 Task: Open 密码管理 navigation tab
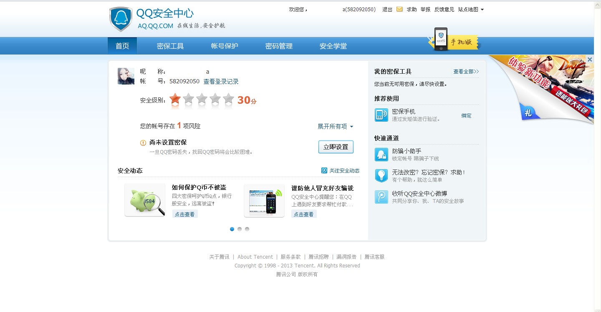click(x=279, y=46)
